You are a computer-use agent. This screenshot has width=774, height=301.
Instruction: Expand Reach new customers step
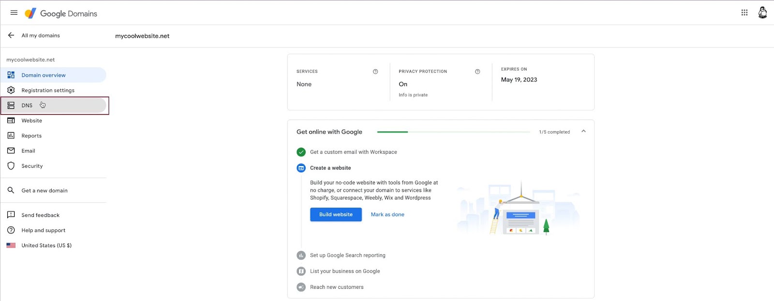point(337,287)
